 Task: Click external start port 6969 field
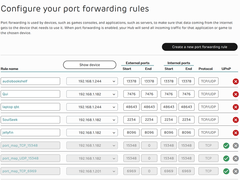[x=131, y=171]
